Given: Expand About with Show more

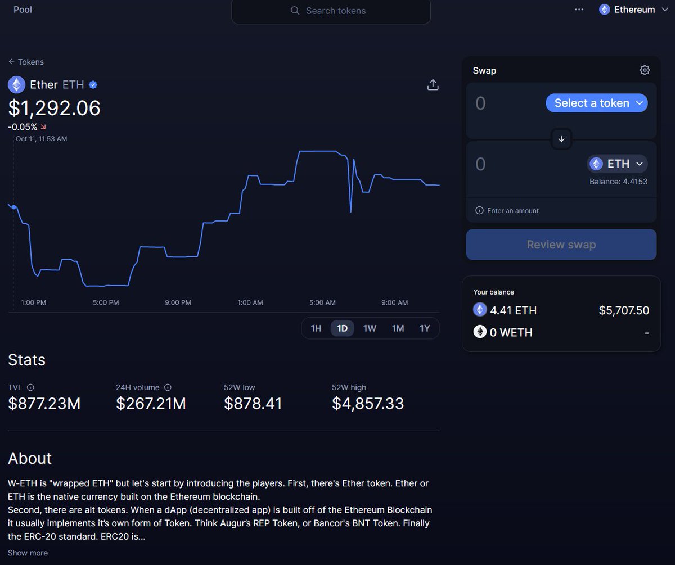Looking at the screenshot, I should 28,553.
